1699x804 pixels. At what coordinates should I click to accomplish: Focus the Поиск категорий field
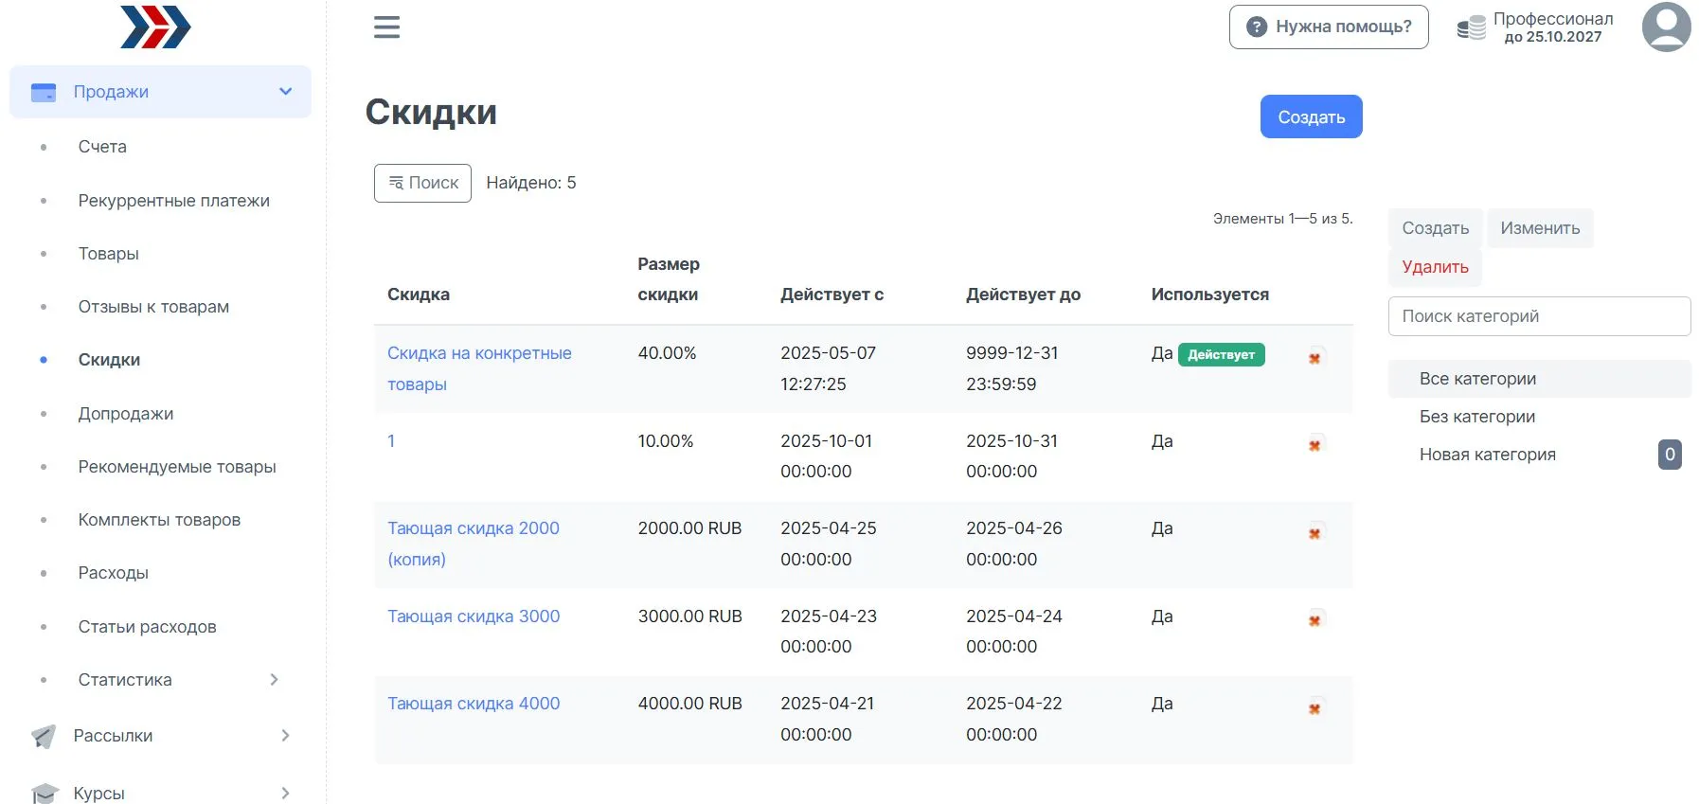(1539, 316)
